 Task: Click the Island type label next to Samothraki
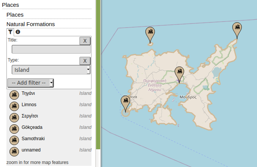[85, 139]
